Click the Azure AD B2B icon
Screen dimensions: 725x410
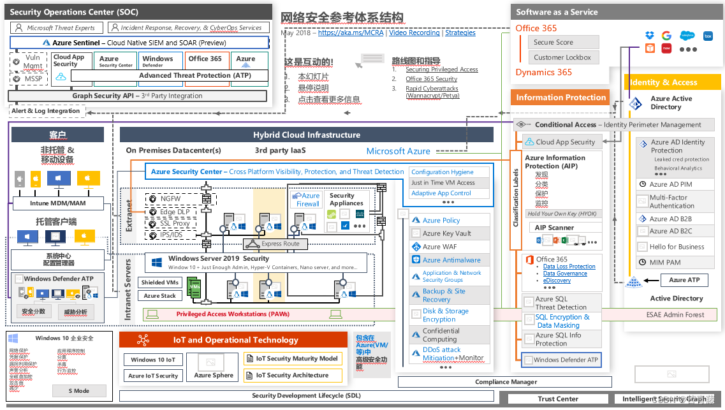click(x=642, y=219)
